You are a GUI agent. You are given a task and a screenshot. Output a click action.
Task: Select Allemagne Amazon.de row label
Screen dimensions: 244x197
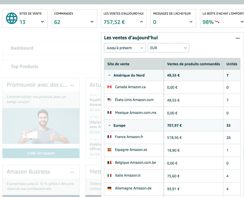pyautogui.click(x=133, y=188)
